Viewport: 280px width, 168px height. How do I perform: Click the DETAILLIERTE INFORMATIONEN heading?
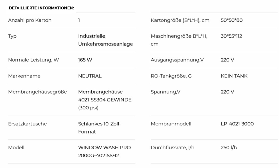(x=41, y=8)
